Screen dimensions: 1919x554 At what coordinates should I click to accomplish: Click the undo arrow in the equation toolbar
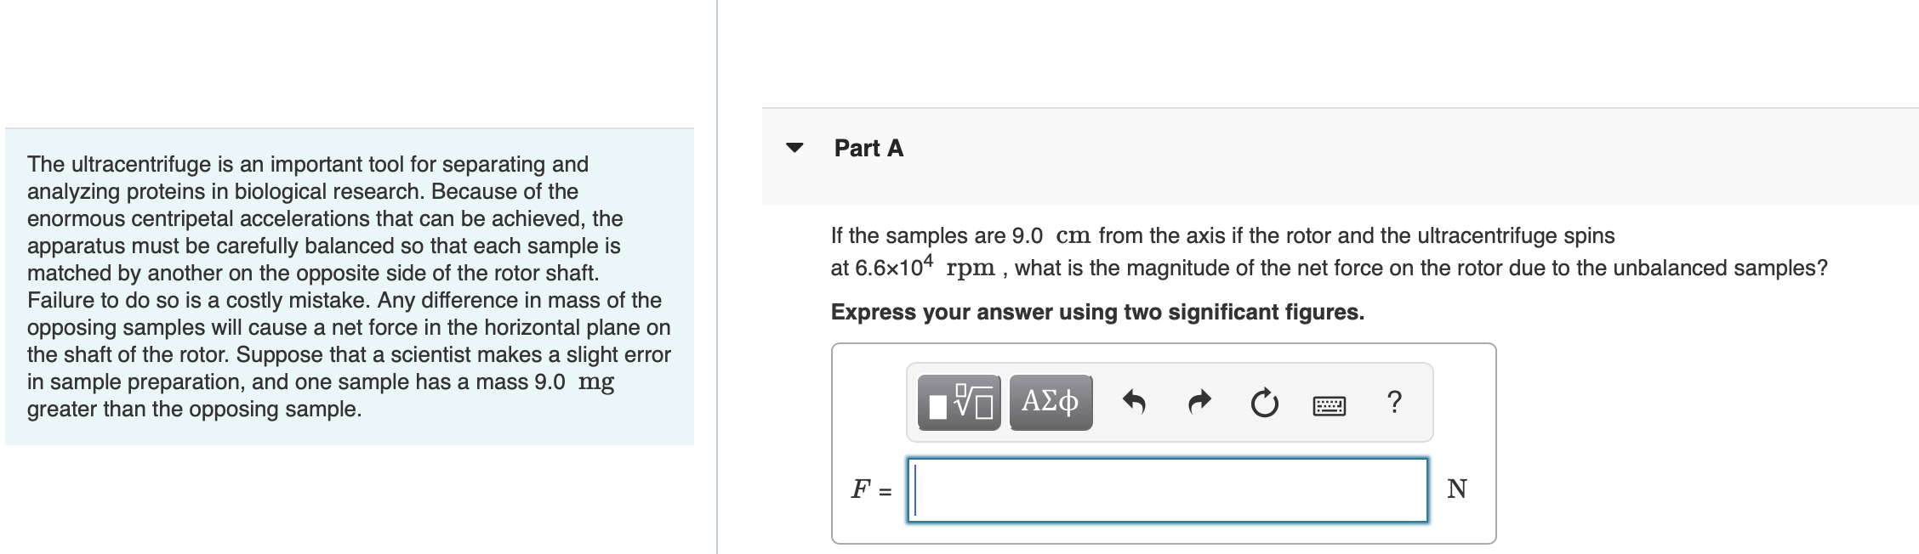click(x=1134, y=403)
